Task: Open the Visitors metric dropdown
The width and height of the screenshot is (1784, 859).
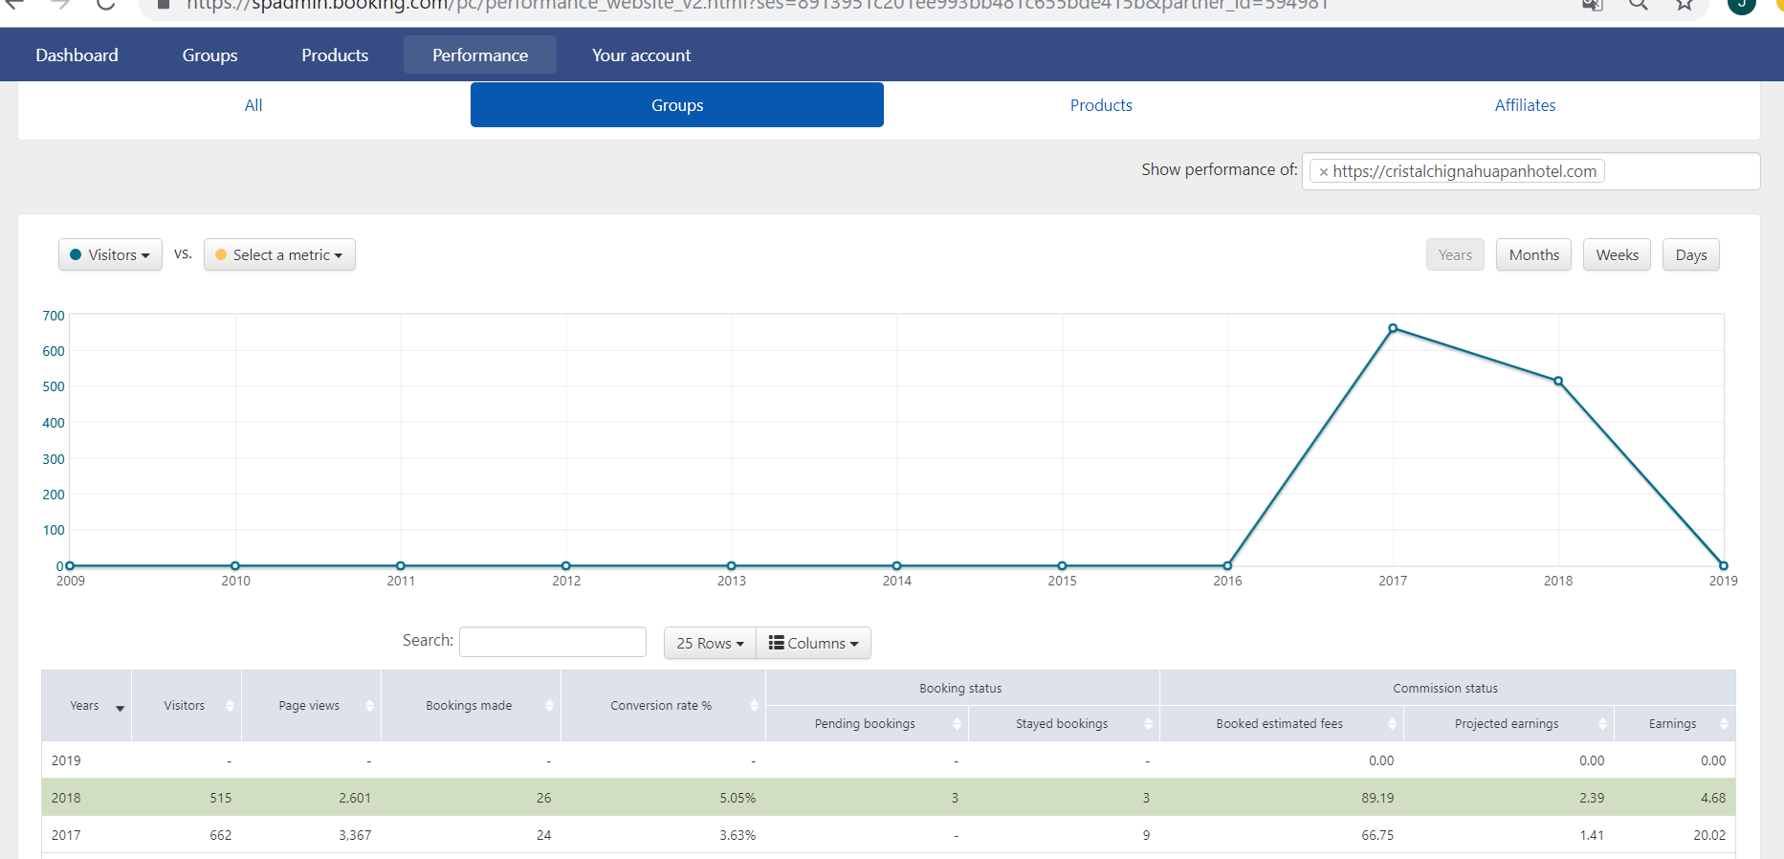Action: point(110,254)
